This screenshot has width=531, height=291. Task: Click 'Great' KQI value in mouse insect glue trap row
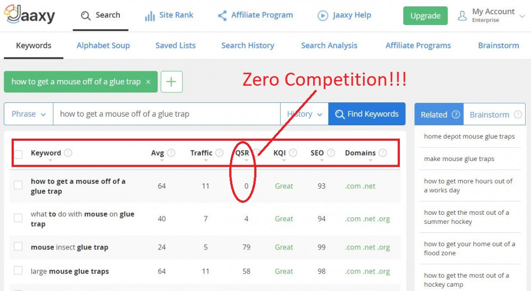coord(284,247)
